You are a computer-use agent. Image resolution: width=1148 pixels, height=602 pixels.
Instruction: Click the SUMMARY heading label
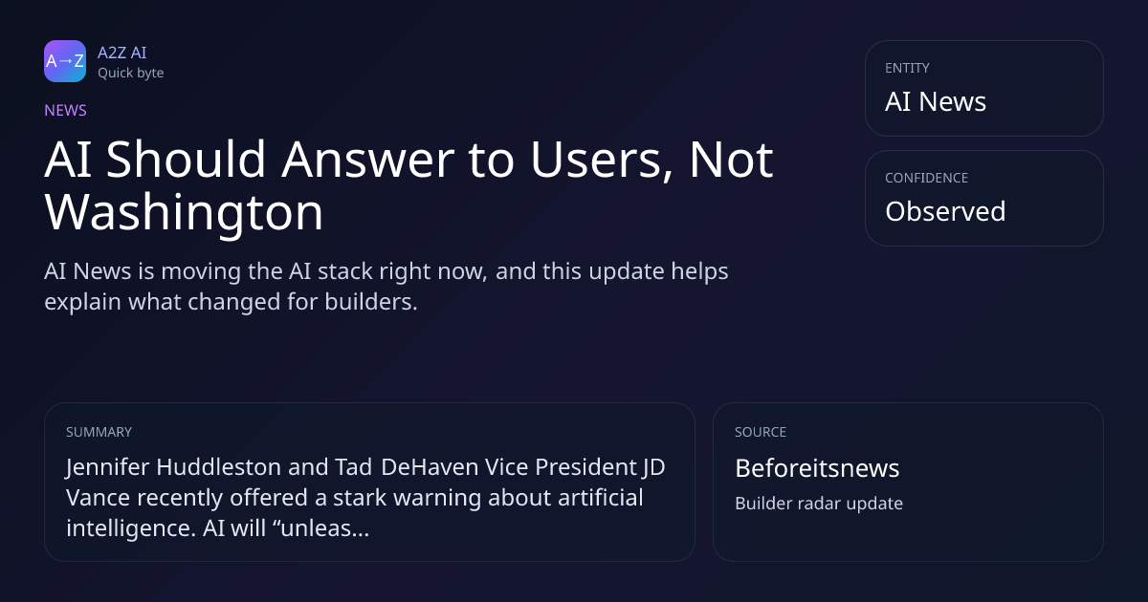99,432
